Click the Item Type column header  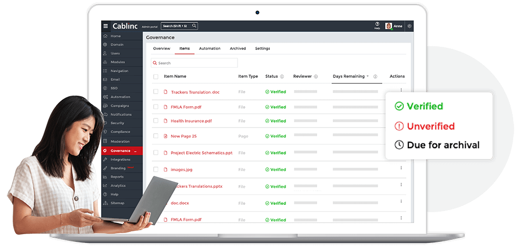248,76
